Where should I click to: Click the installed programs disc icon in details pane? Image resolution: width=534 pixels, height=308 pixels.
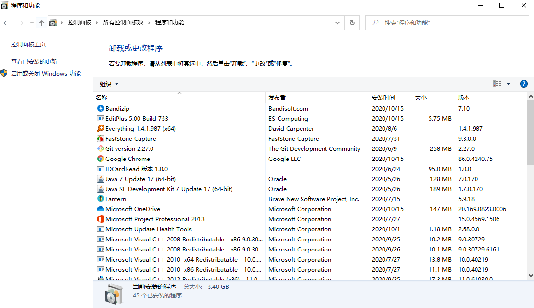(x=114, y=294)
